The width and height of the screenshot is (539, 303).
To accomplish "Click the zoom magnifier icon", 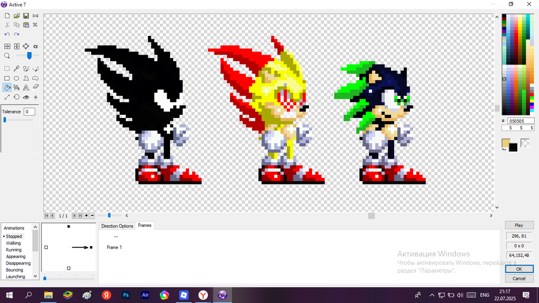I will pyautogui.click(x=7, y=56).
